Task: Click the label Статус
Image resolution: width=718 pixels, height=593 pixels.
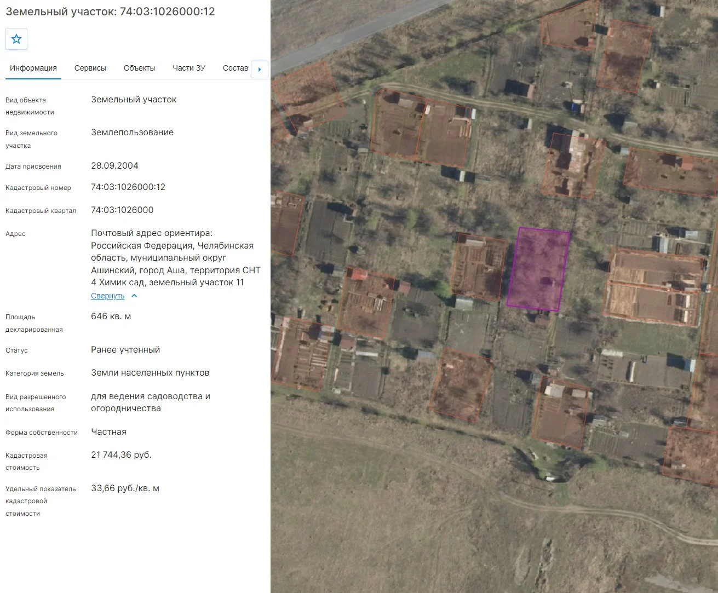Action: (x=16, y=350)
